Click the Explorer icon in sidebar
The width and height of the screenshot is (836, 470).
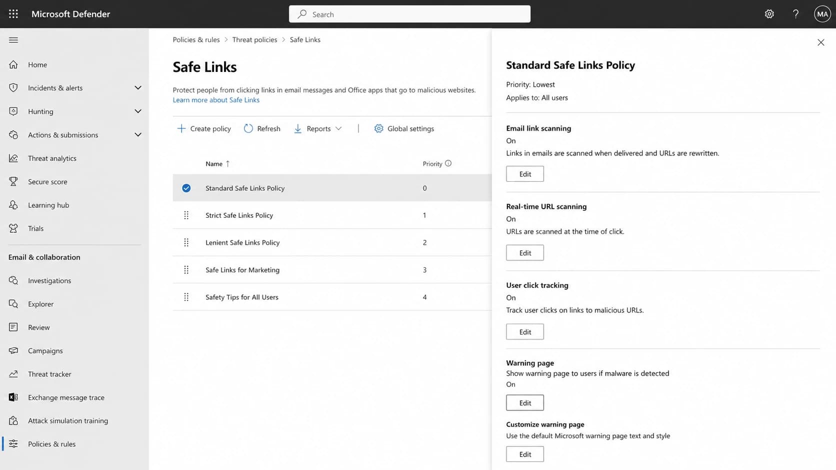pyautogui.click(x=13, y=304)
